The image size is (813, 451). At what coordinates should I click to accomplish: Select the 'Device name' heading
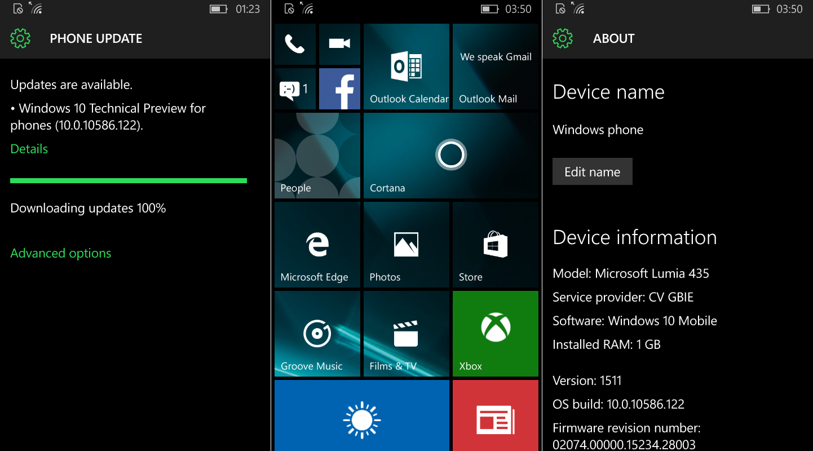tap(609, 92)
